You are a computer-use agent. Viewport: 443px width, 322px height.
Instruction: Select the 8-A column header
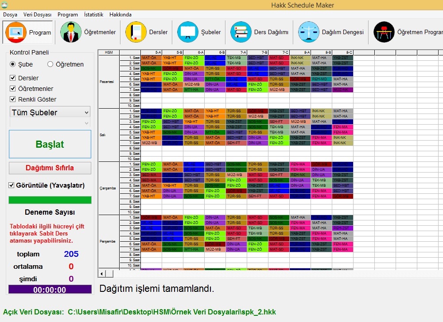pyautogui.click(x=300, y=52)
